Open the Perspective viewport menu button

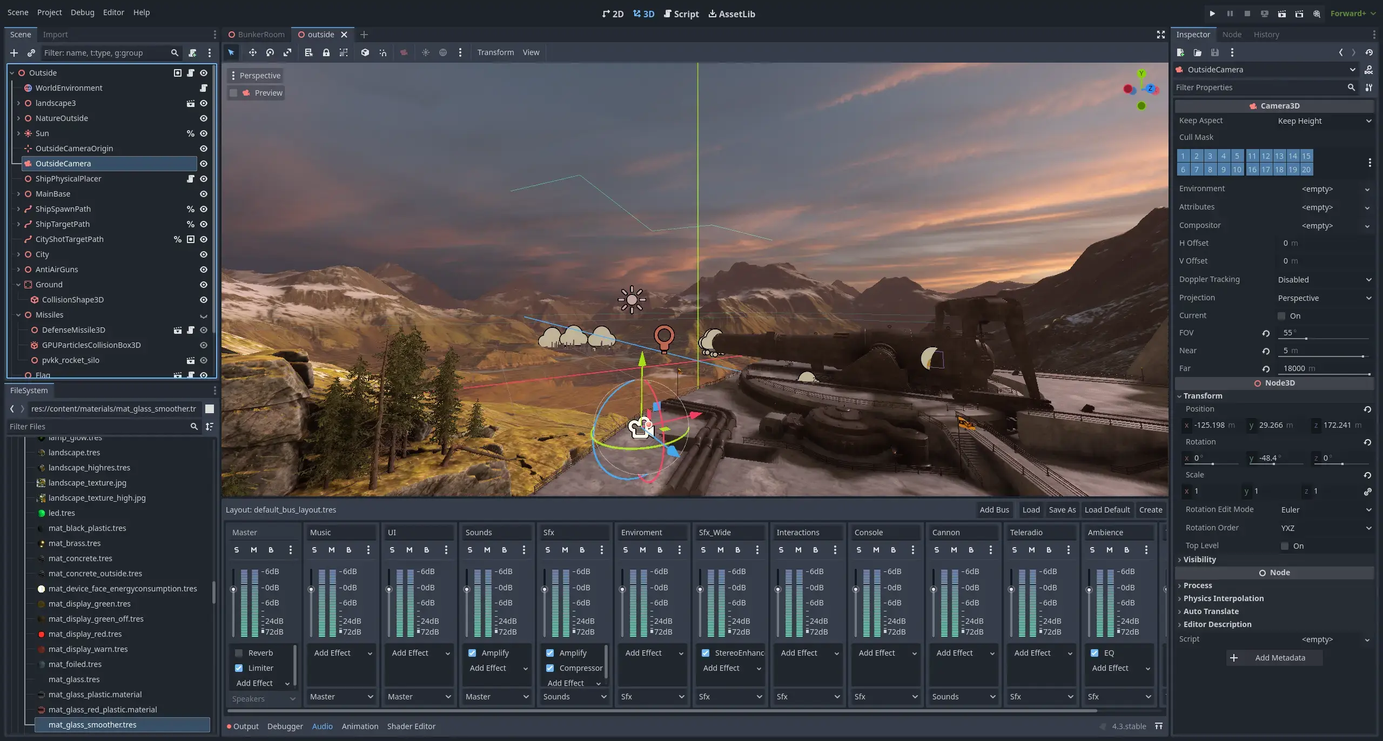pyautogui.click(x=255, y=76)
